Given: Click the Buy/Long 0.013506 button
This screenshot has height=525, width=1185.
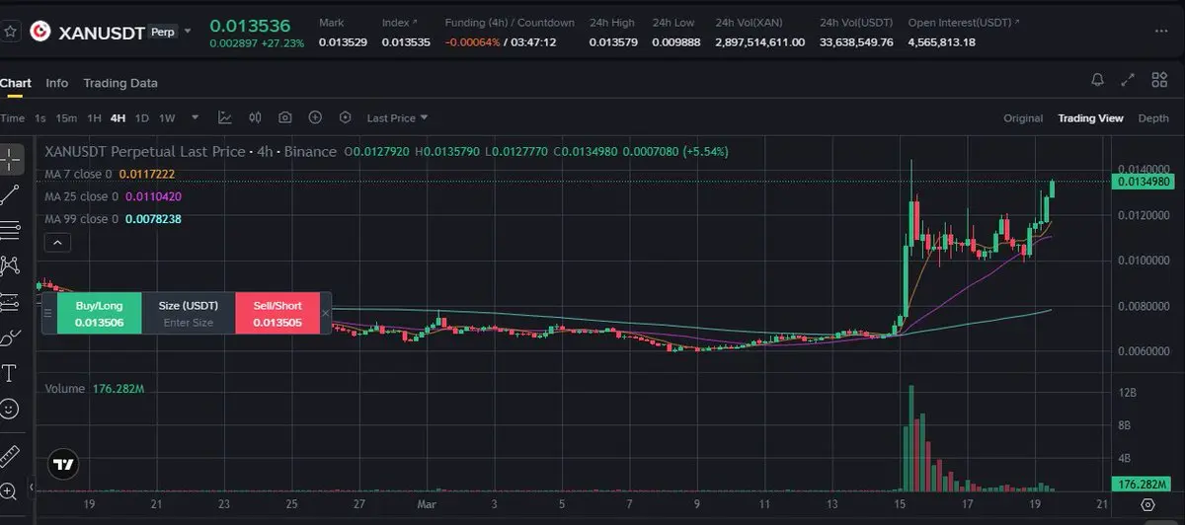Looking at the screenshot, I should tap(99, 313).
